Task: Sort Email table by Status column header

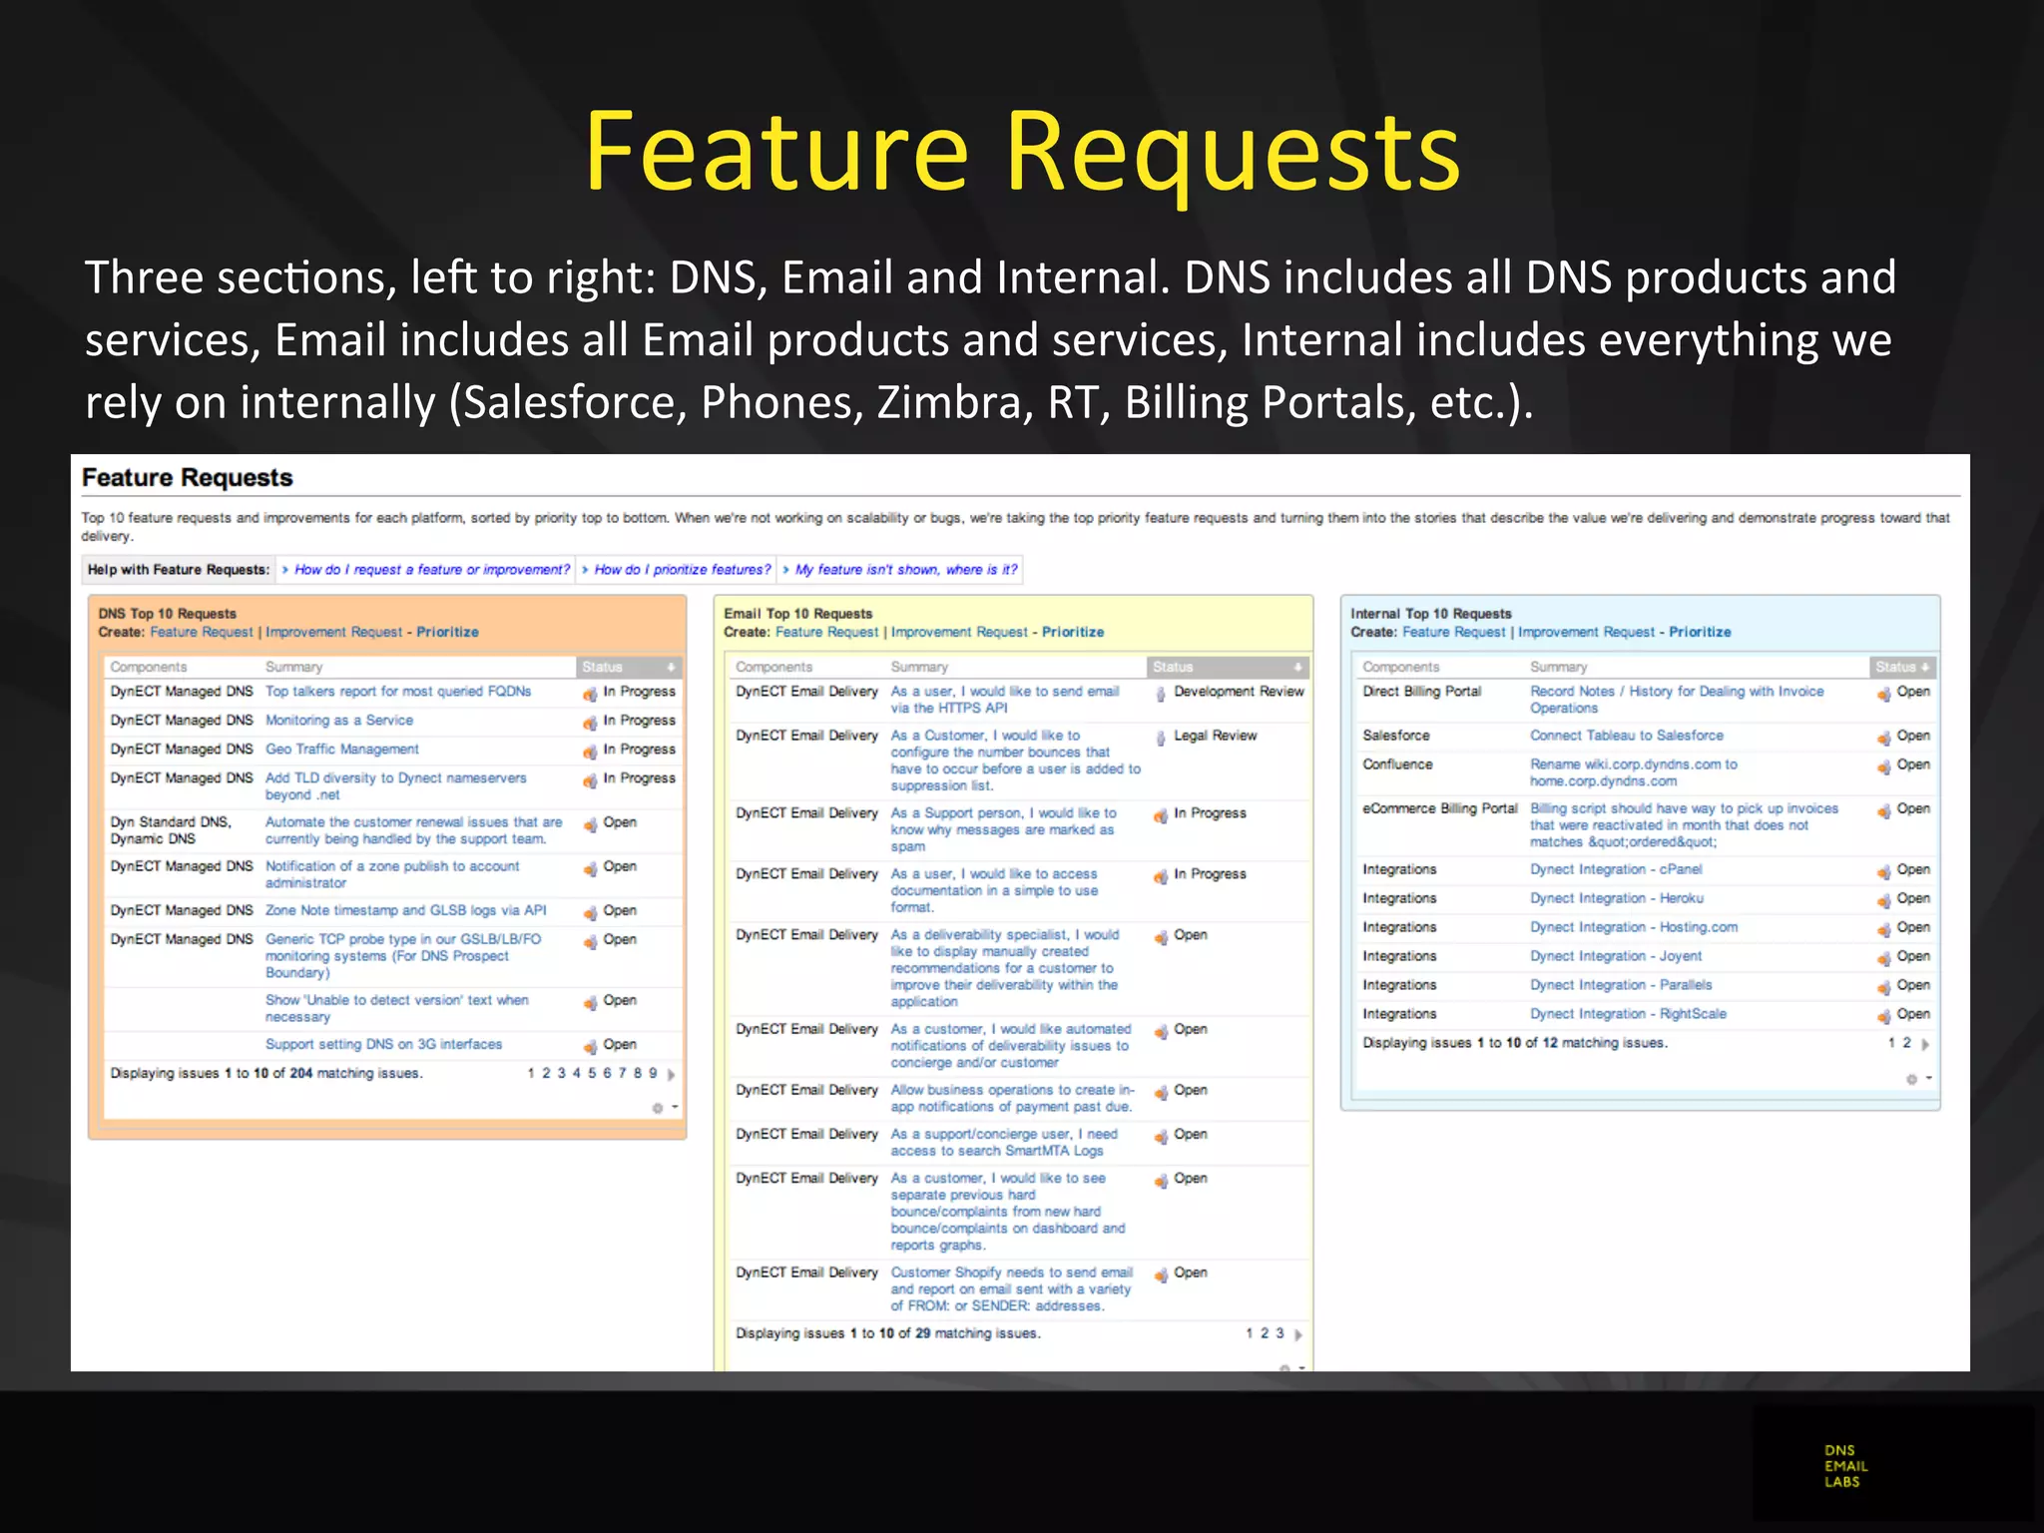Action: click(1228, 667)
